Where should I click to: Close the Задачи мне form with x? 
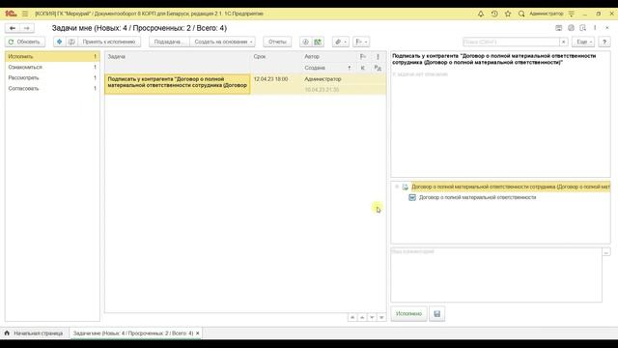click(607, 28)
